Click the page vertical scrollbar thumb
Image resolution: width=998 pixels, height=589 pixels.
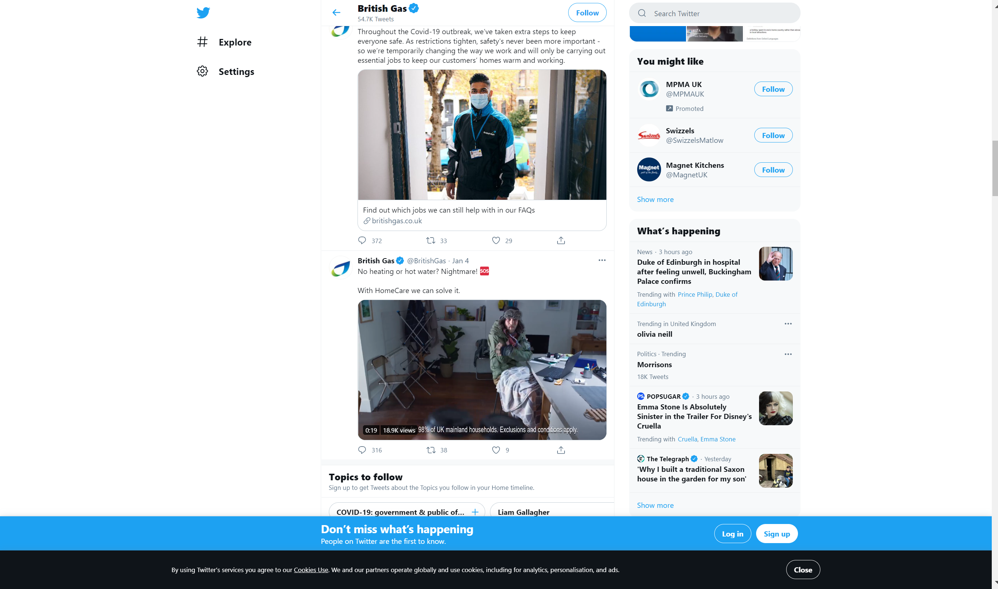[x=994, y=168]
